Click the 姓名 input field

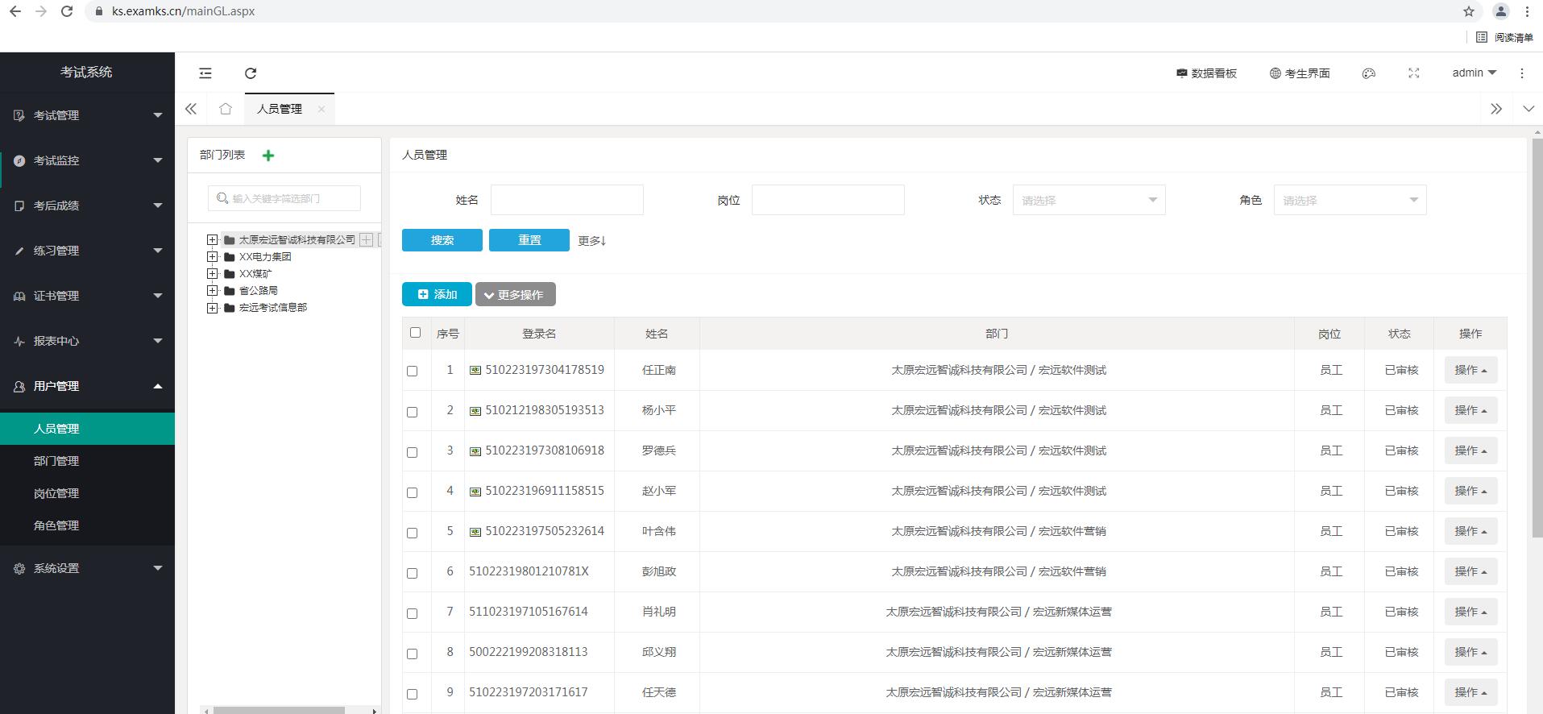pyautogui.click(x=566, y=200)
